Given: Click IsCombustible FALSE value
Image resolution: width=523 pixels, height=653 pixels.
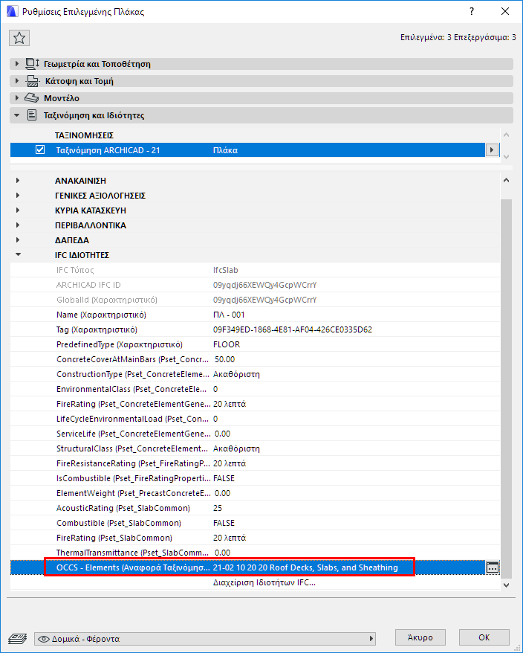Looking at the screenshot, I should click(224, 478).
